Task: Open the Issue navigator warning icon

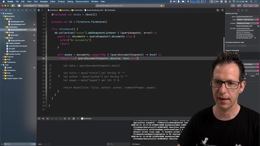Action: [x=18, y=10]
